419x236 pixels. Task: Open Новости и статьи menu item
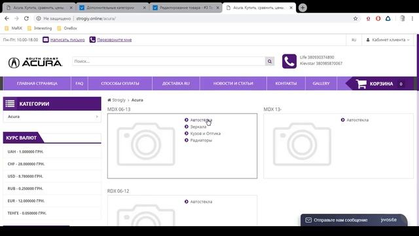pyautogui.click(x=233, y=83)
